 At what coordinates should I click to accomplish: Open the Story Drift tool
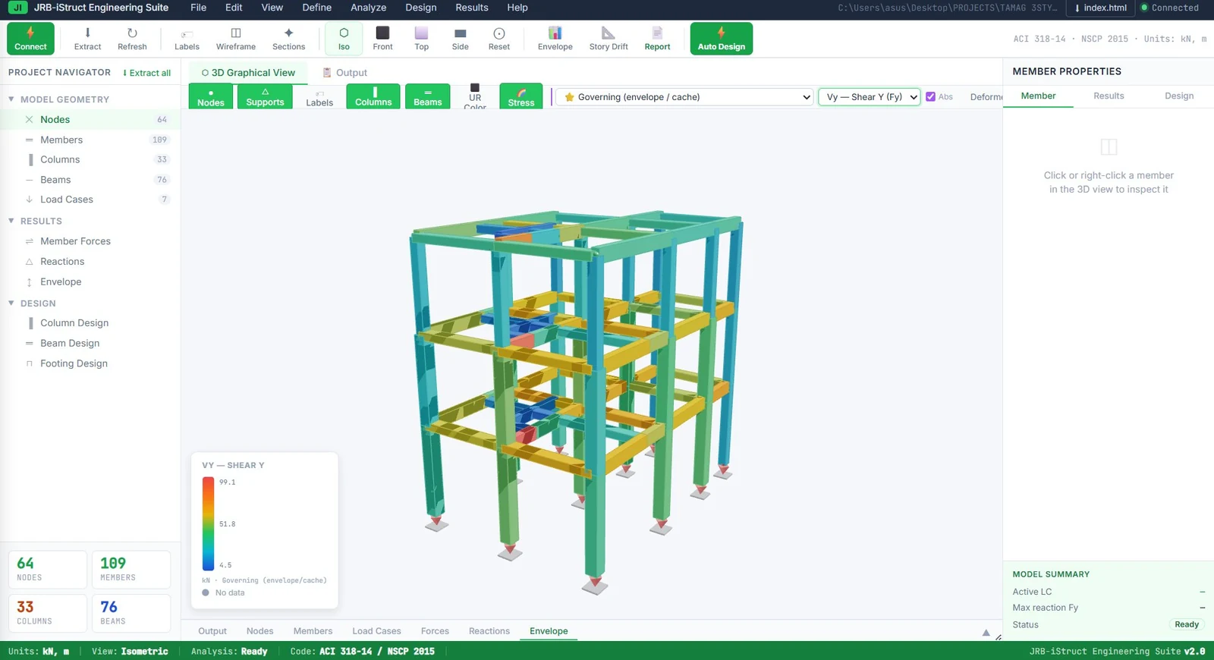tap(609, 39)
